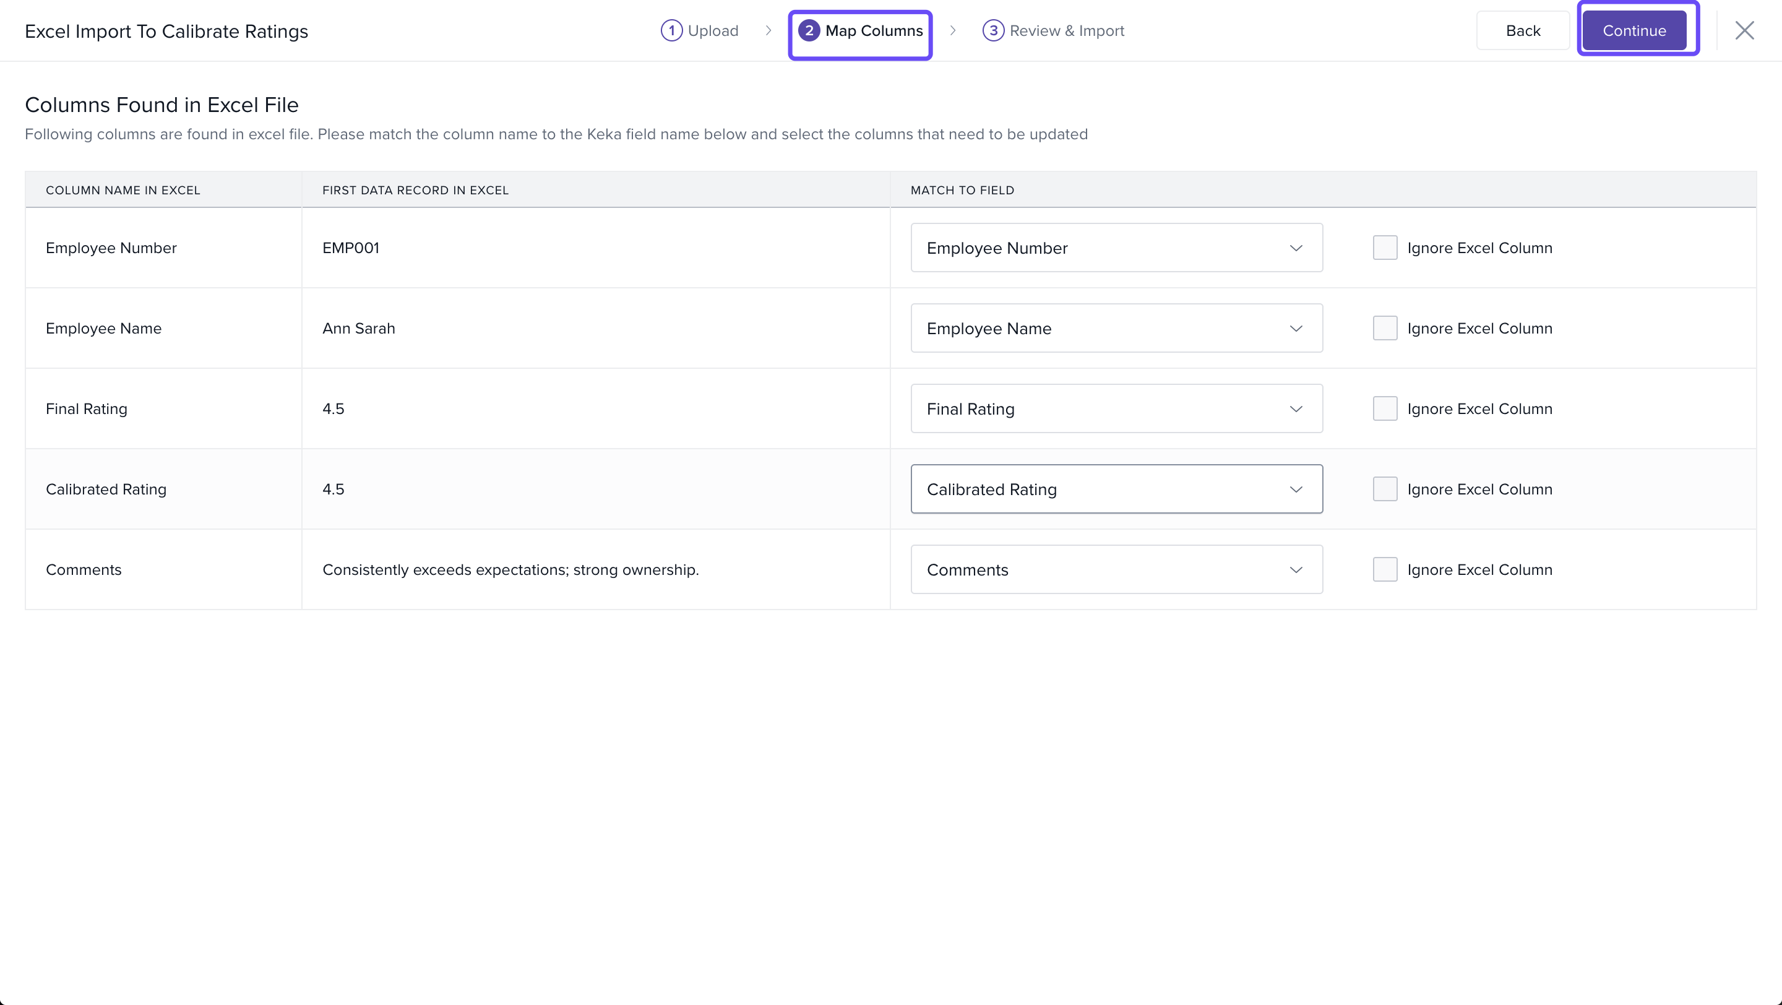Open the Calibrated Rating match dropdown
Image resolution: width=1782 pixels, height=1005 pixels.
click(x=1116, y=489)
